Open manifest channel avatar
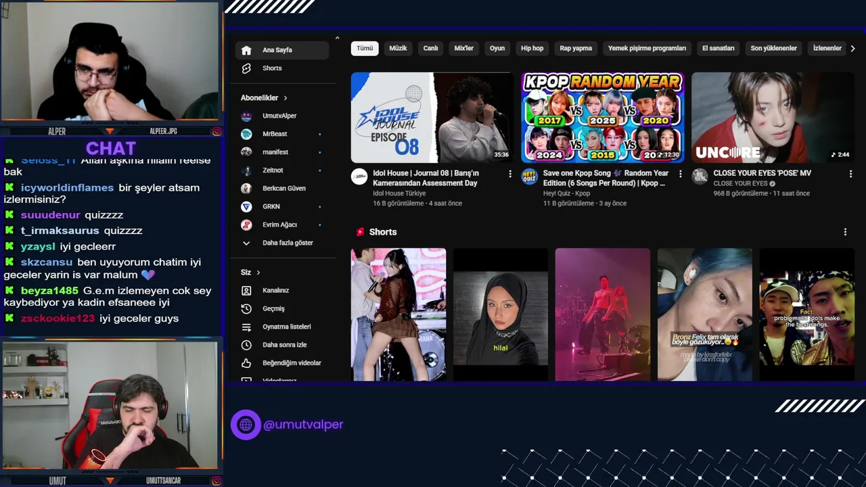 [246, 152]
